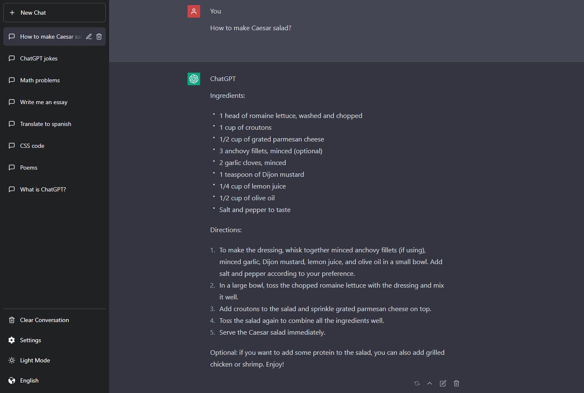Select the 'CSS code' chat entry
The width and height of the screenshot is (584, 393).
pyautogui.click(x=32, y=146)
